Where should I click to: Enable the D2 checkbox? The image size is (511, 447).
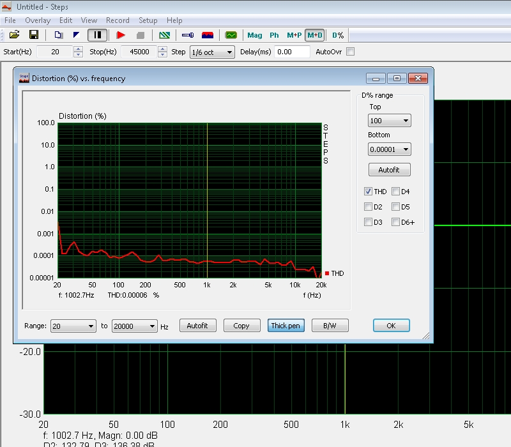(369, 206)
